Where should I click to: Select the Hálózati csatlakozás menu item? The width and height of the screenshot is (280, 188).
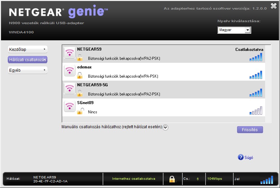click(x=27, y=60)
